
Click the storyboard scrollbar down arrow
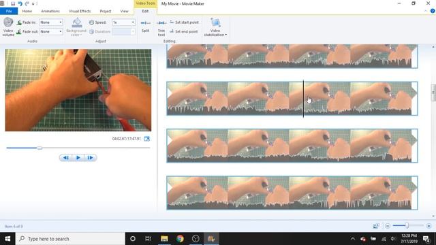433,216
